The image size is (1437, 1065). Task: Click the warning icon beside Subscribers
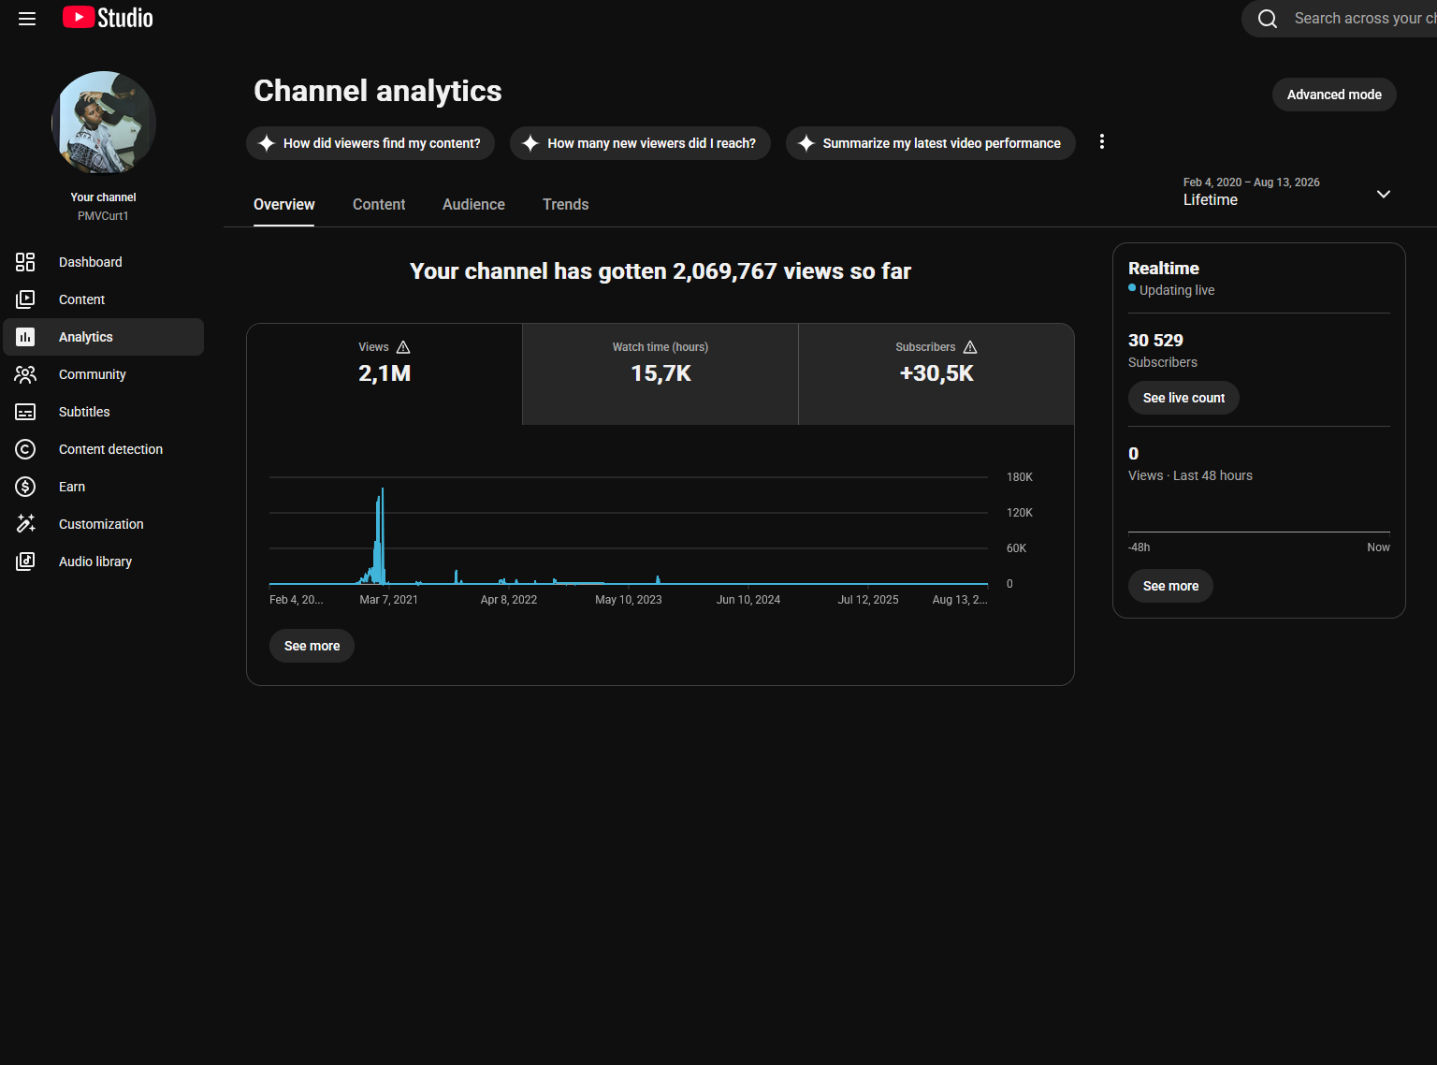coord(970,347)
